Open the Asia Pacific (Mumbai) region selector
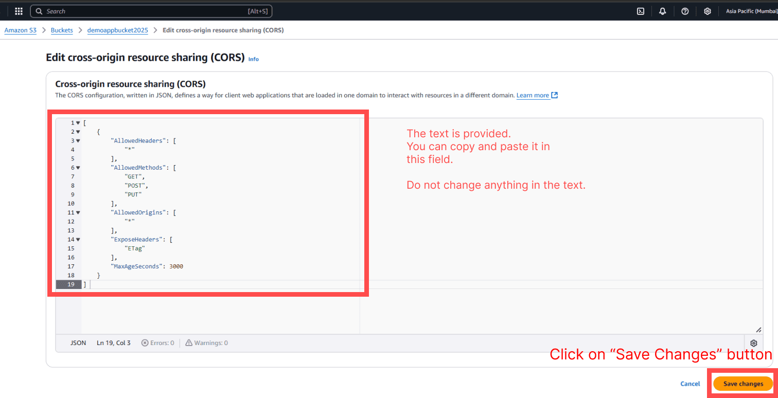The width and height of the screenshot is (778, 398). pyautogui.click(x=750, y=11)
